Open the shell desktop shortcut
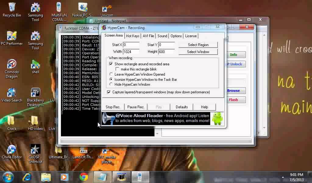The image size is (312, 183). [35, 67]
